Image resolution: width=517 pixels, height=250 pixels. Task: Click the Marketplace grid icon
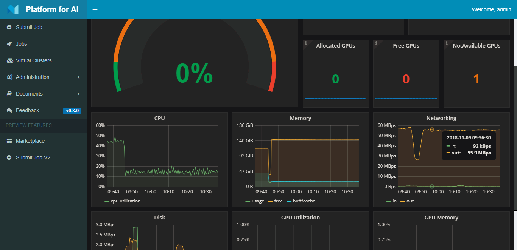[x=9, y=141]
